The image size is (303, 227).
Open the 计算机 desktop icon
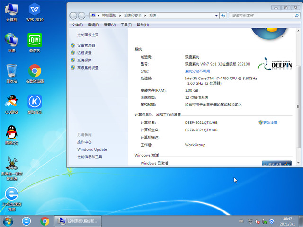[x=11, y=12]
